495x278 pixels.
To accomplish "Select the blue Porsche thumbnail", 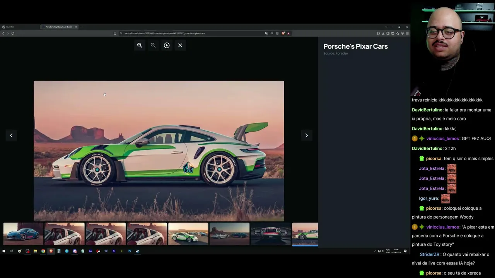I will [x=24, y=234].
